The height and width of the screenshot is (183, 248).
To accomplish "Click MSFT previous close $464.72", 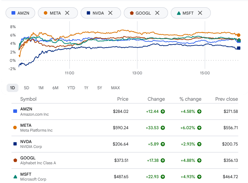I will point(230,177).
